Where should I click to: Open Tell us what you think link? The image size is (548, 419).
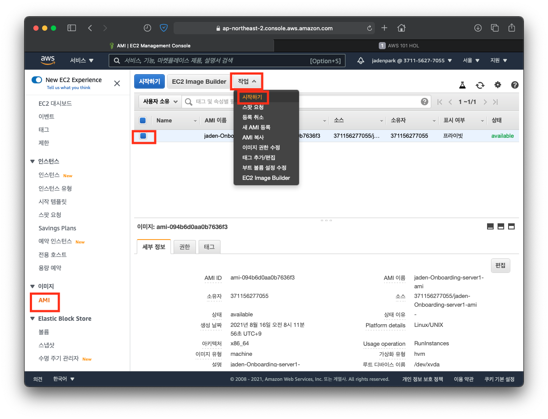(x=68, y=88)
